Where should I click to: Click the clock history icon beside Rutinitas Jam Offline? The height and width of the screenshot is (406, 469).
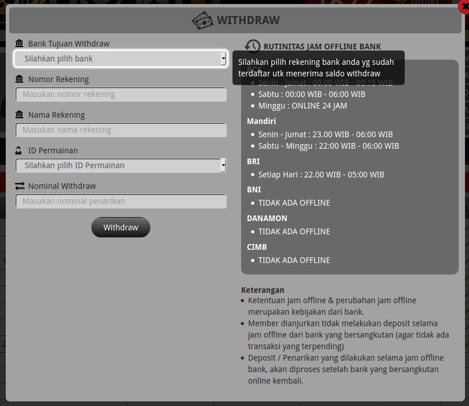tap(253, 47)
